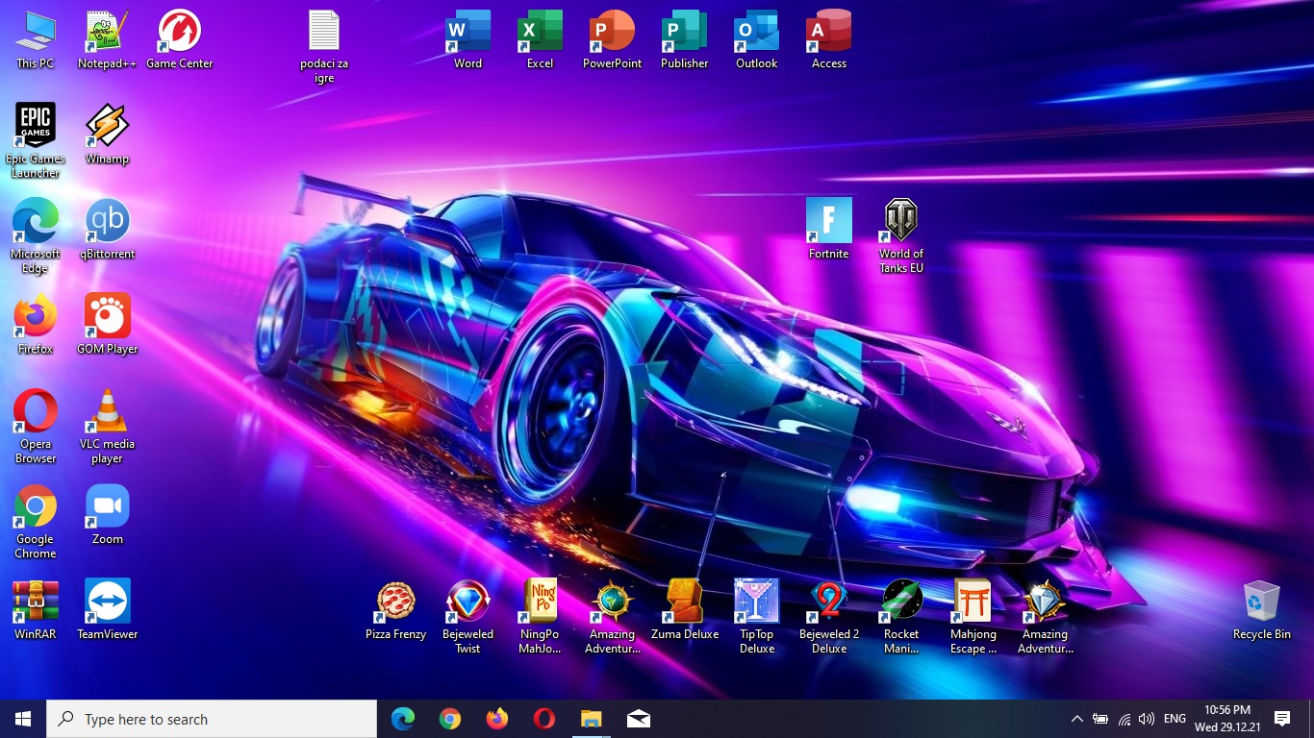Click the 'Type here to search' box

click(212, 719)
